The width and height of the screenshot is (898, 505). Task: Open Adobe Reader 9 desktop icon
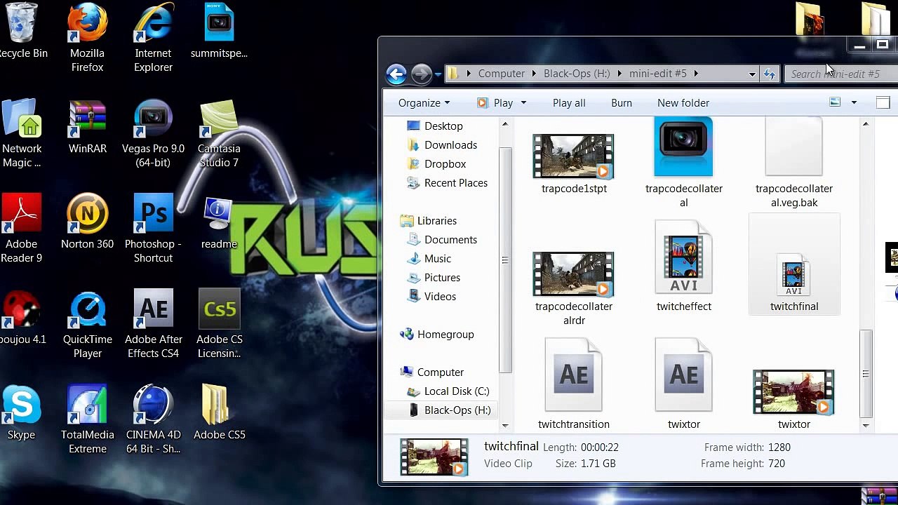point(21,229)
